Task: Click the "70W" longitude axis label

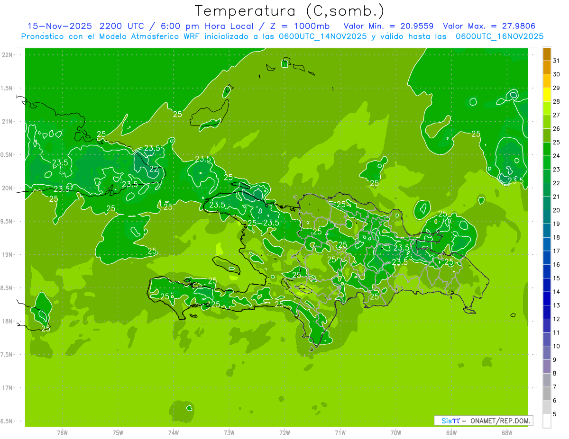Action: [x=396, y=432]
